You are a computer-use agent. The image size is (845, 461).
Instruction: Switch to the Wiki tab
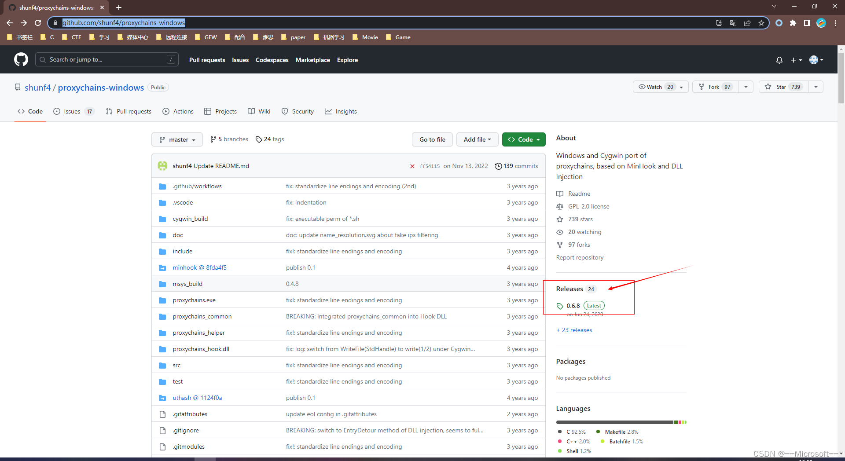tap(259, 111)
